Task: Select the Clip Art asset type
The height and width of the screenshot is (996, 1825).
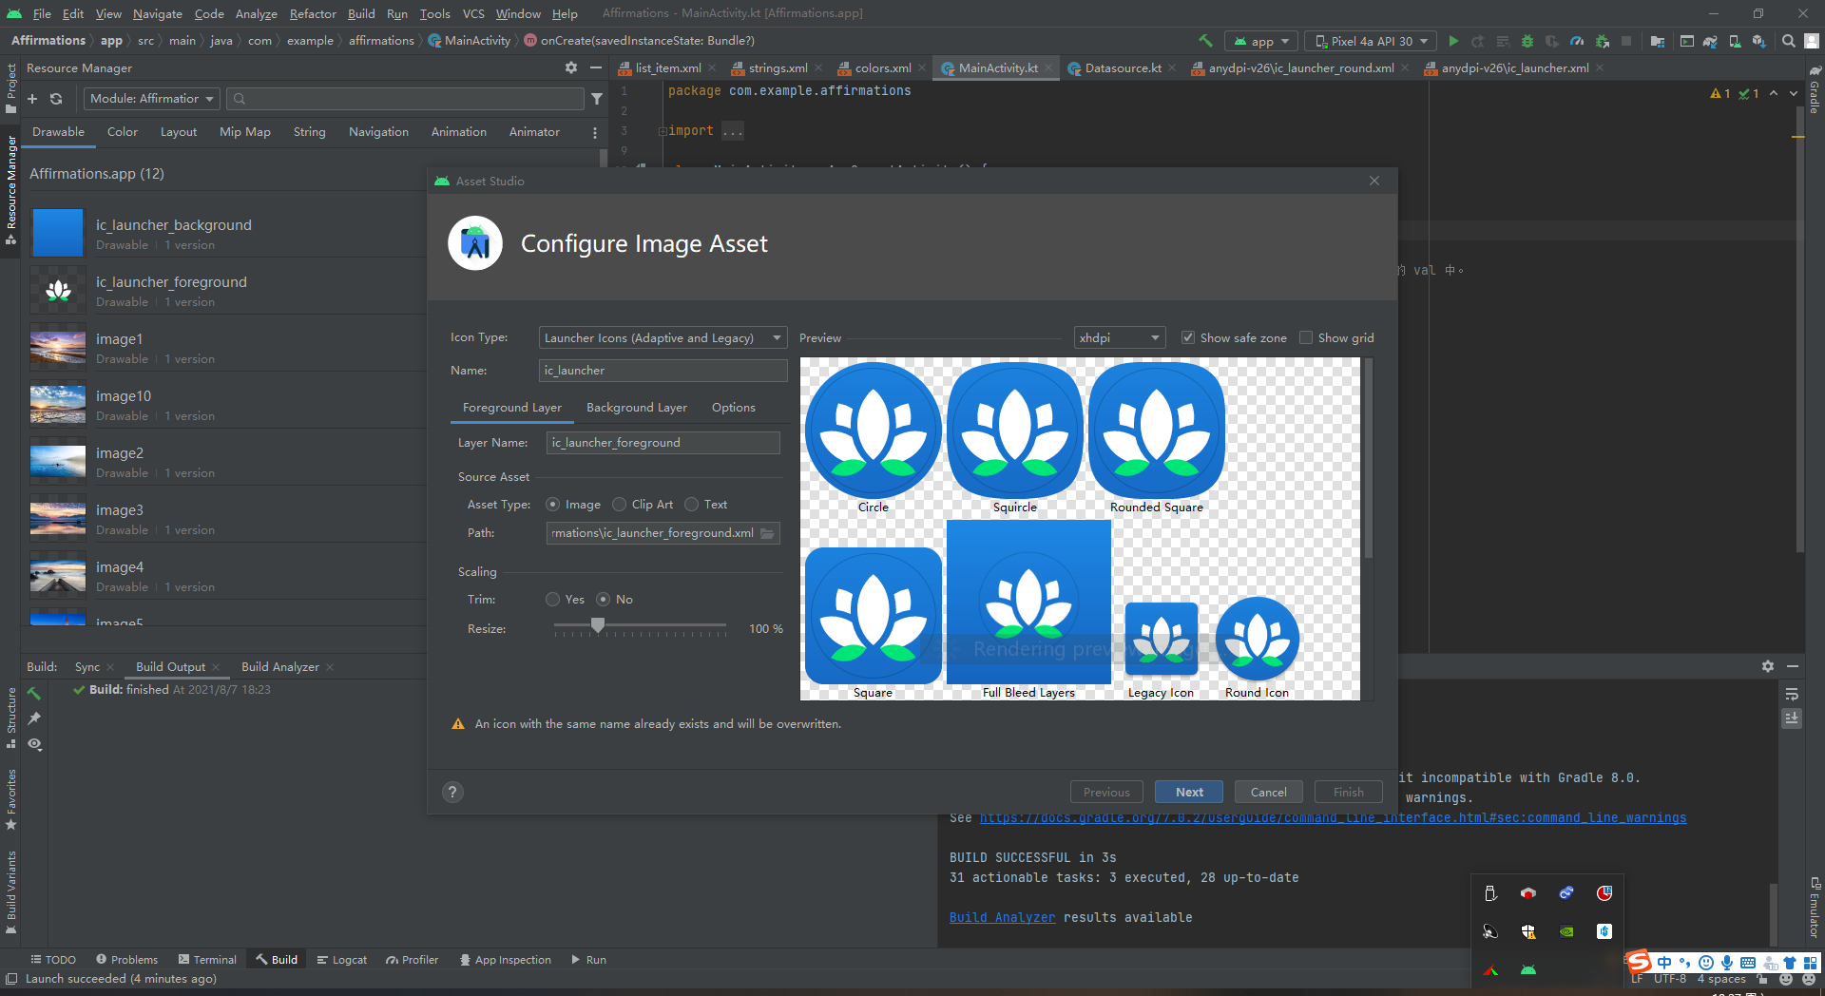Action: pyautogui.click(x=620, y=505)
